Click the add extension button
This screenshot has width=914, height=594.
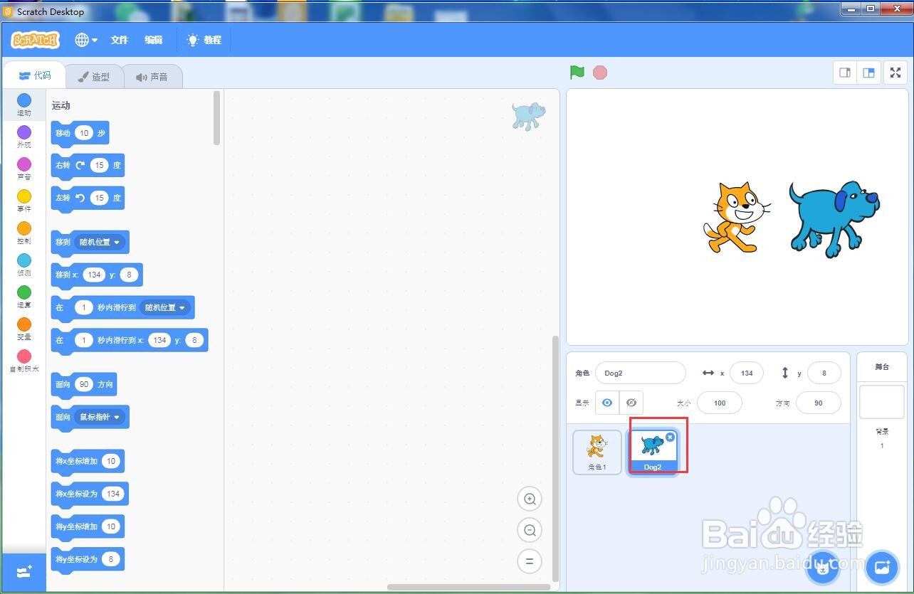pos(24,572)
